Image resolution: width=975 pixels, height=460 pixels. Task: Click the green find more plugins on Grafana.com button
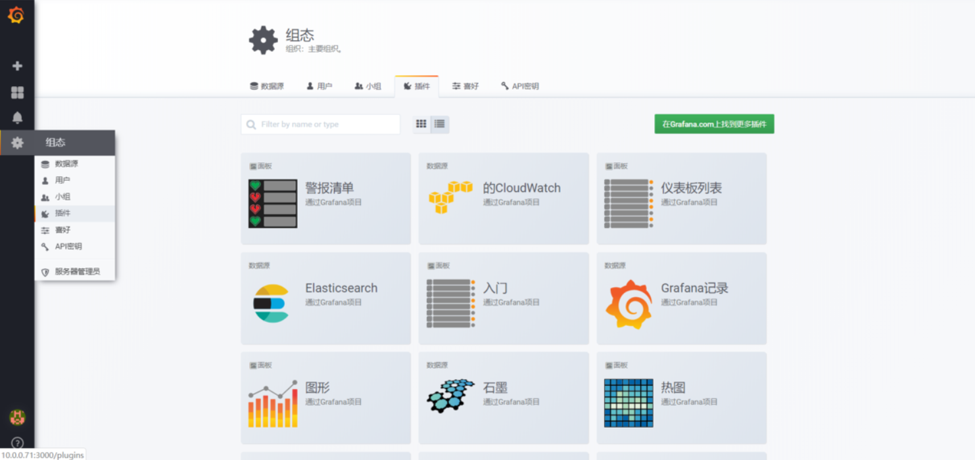pyautogui.click(x=714, y=124)
